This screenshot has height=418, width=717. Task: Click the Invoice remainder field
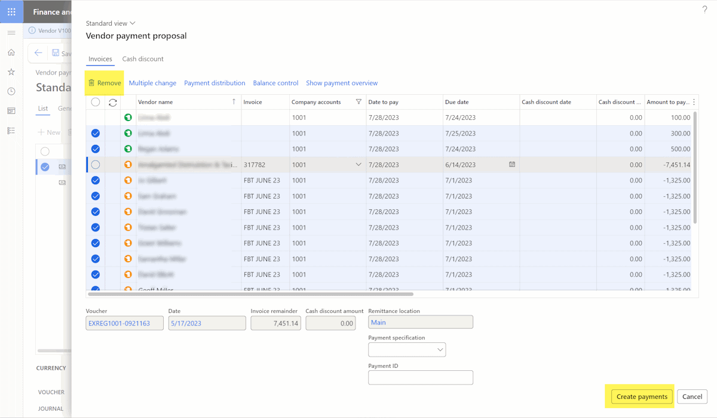tap(275, 323)
